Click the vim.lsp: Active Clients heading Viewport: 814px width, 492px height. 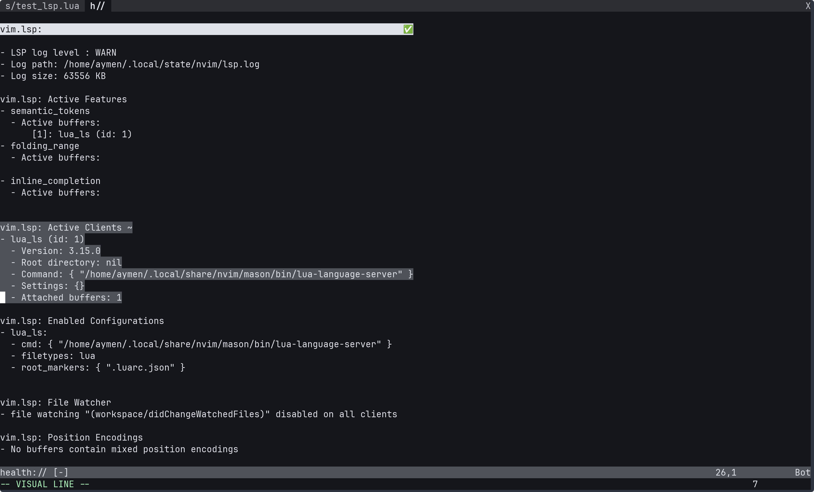click(66, 228)
